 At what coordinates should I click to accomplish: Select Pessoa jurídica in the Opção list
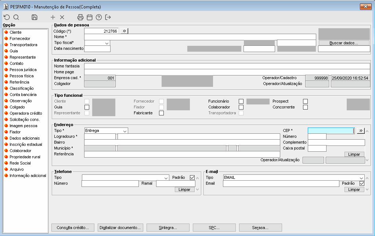[x=23, y=70]
